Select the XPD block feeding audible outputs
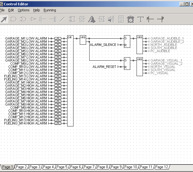 [140, 45]
